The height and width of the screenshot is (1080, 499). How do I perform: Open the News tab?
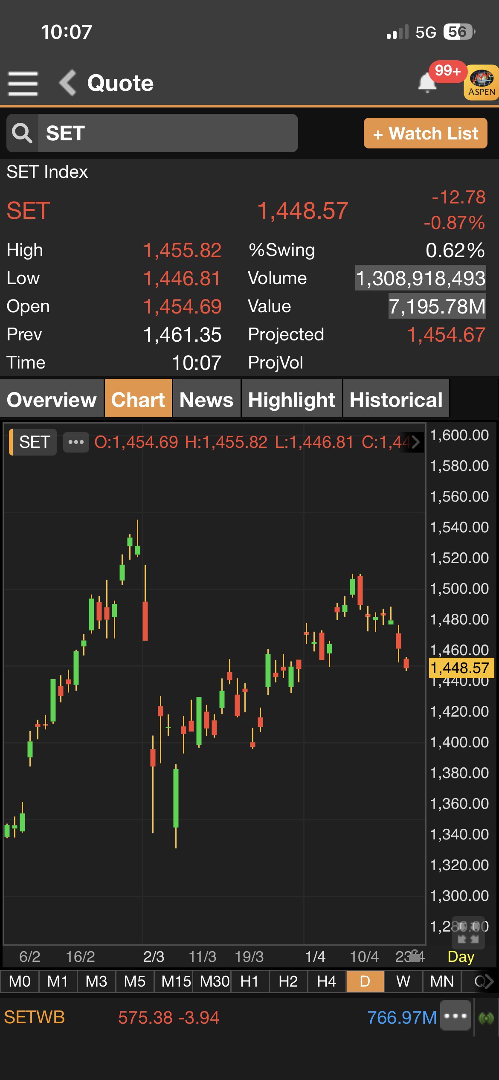(x=206, y=400)
